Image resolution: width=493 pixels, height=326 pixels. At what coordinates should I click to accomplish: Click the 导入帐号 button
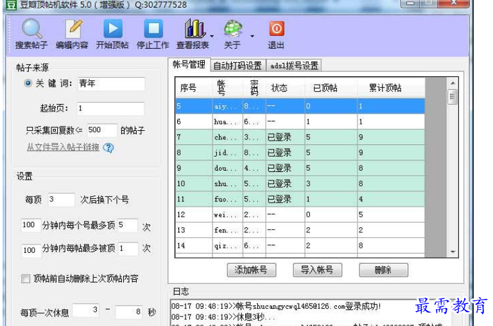[x=317, y=270]
